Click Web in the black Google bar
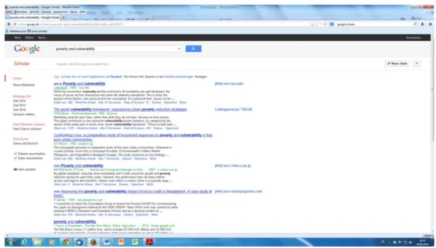 click(x=17, y=38)
